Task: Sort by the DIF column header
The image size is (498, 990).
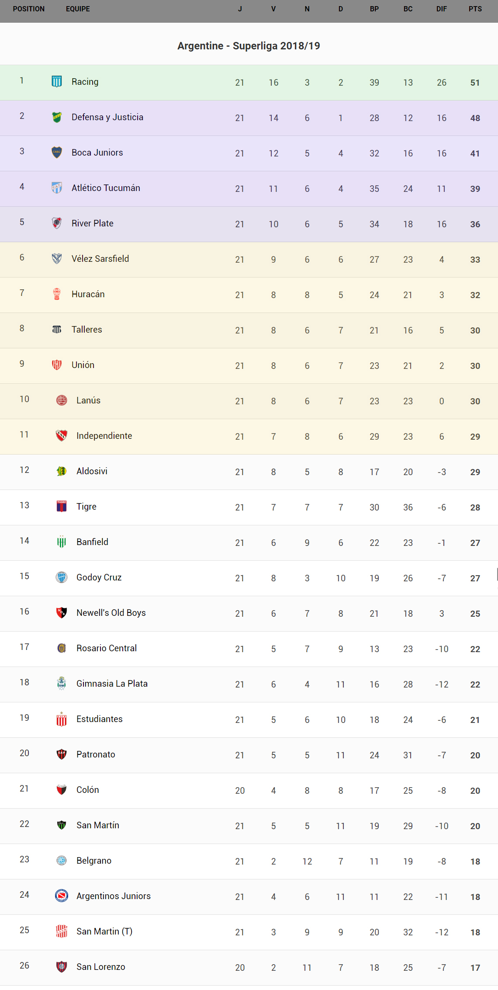Action: 441,9
